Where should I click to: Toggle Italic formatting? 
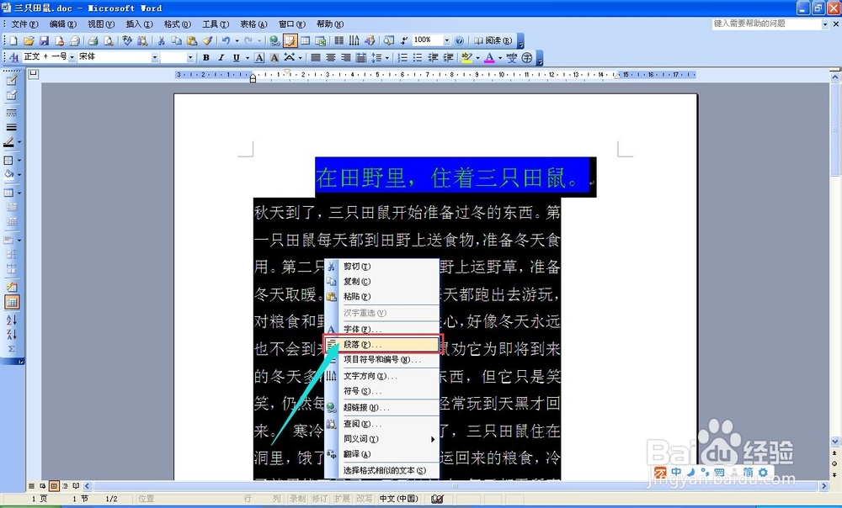click(221, 57)
